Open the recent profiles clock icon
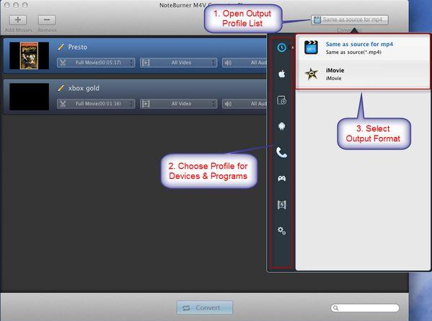The width and height of the screenshot is (432, 321). (281, 48)
